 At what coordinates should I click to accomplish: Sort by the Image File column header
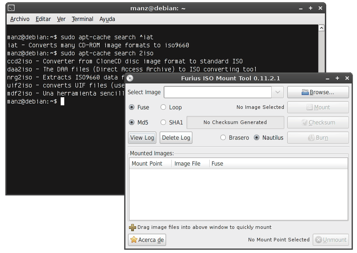(x=191, y=164)
